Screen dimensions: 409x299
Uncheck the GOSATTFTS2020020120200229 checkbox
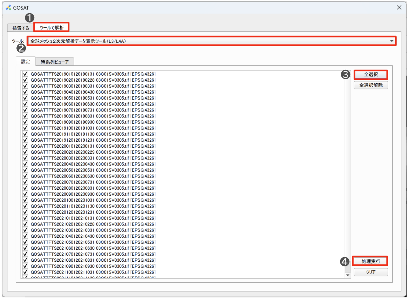[x=25, y=152]
